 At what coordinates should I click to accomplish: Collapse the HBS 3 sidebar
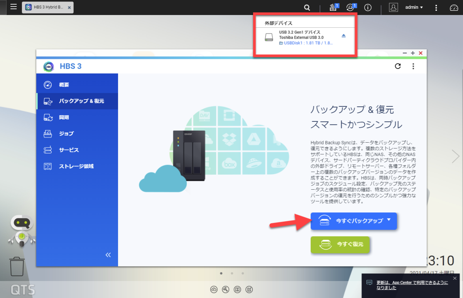[108, 255]
